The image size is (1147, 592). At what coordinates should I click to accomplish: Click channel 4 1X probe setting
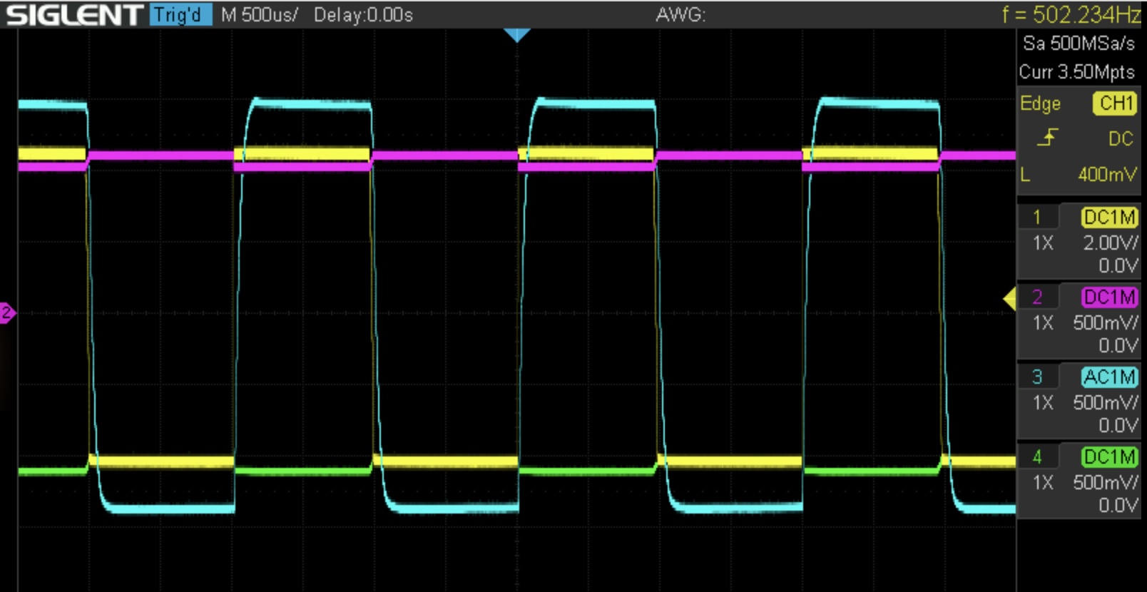tap(1043, 482)
